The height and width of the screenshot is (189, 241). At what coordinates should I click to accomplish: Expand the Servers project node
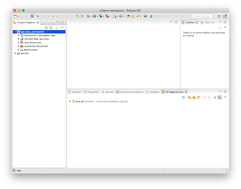click(15, 53)
